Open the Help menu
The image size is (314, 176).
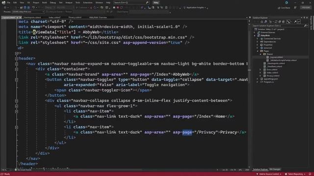[x=108, y=2]
